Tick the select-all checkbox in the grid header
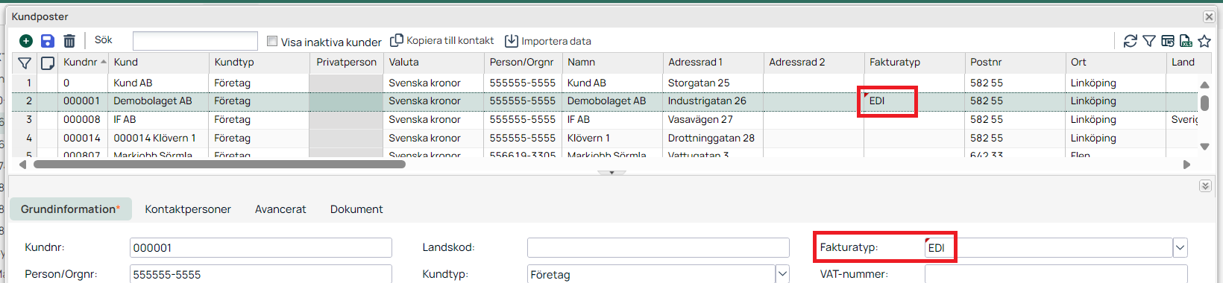This screenshot has width=1223, height=283. coord(48,63)
